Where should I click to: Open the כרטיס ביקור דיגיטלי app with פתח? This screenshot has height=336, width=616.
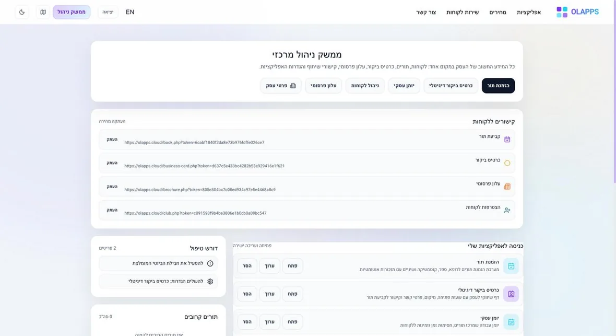(x=293, y=294)
